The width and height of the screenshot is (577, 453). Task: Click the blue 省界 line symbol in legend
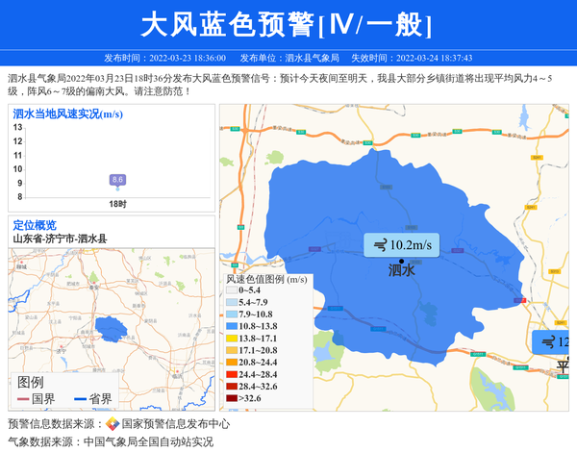(x=79, y=398)
